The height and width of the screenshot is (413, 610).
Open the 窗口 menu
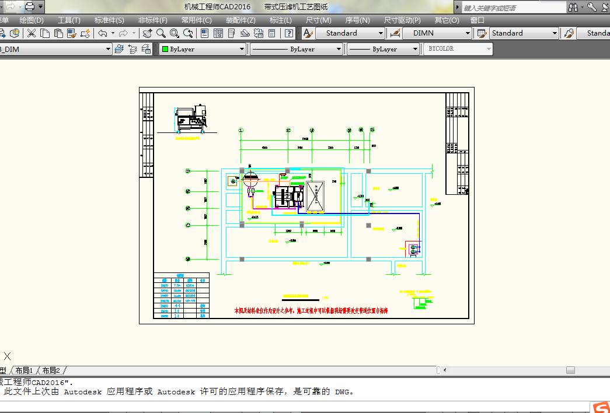[x=477, y=20]
